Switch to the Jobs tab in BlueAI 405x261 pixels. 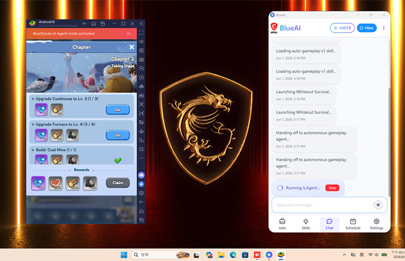282,224
